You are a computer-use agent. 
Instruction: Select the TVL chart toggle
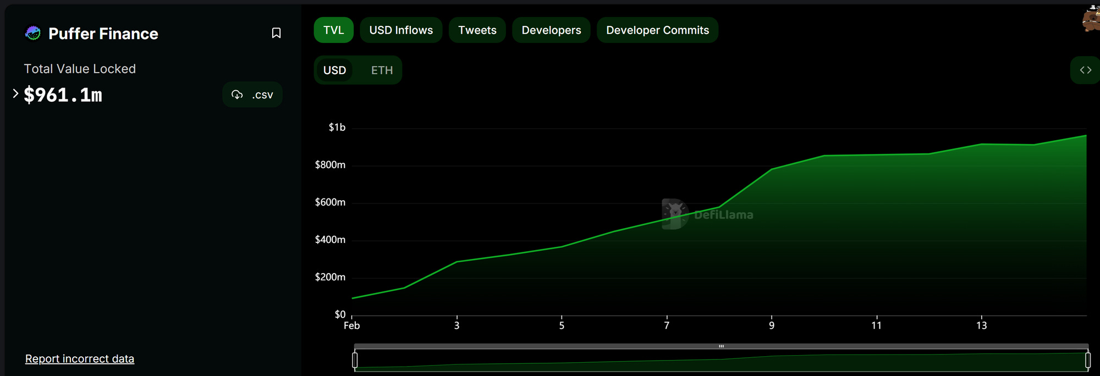pyautogui.click(x=333, y=30)
